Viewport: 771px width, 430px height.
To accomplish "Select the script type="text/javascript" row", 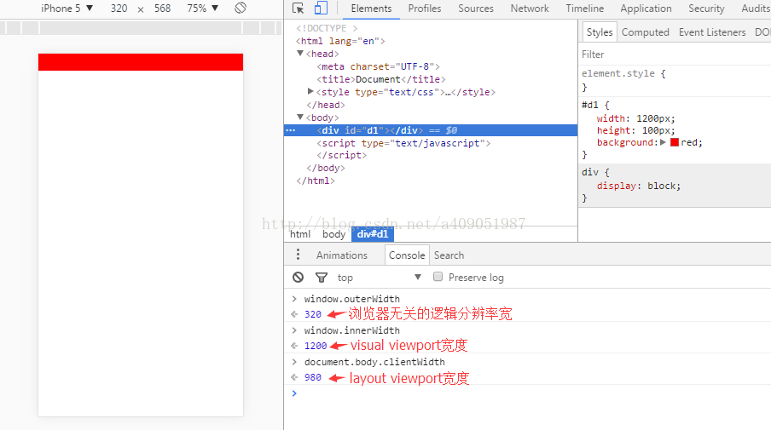I will pos(403,143).
